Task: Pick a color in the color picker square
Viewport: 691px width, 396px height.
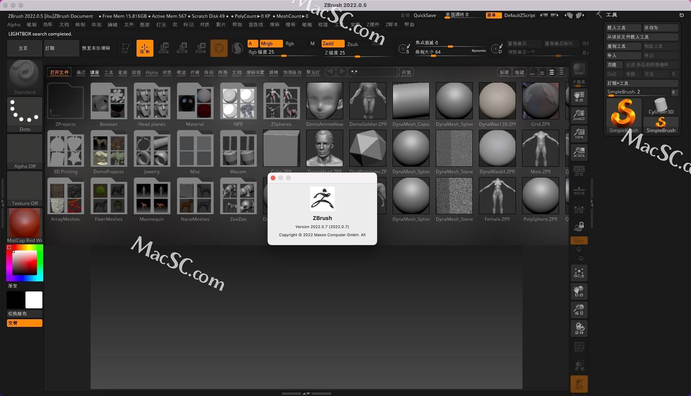Action: point(24,263)
